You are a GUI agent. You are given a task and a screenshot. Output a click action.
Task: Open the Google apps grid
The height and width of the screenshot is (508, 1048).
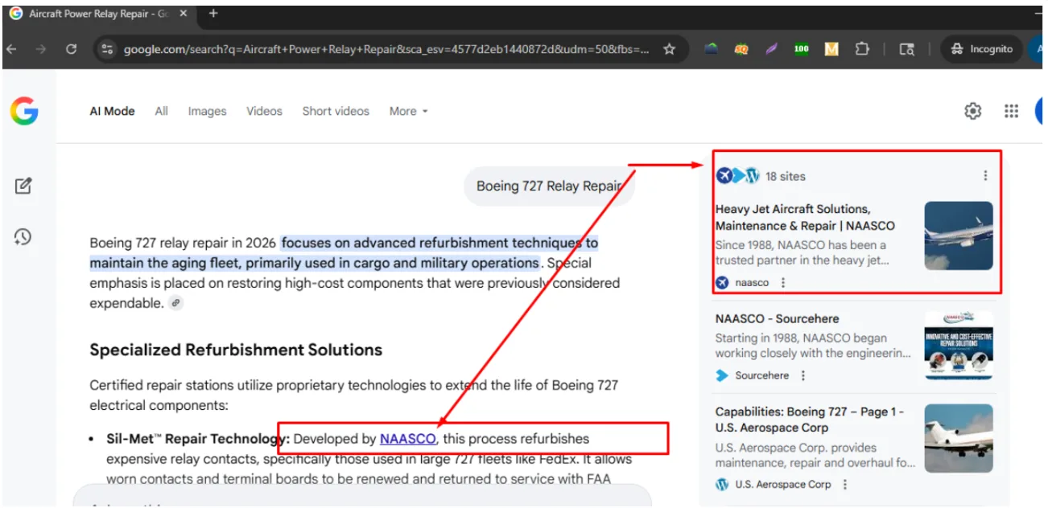click(x=1011, y=111)
